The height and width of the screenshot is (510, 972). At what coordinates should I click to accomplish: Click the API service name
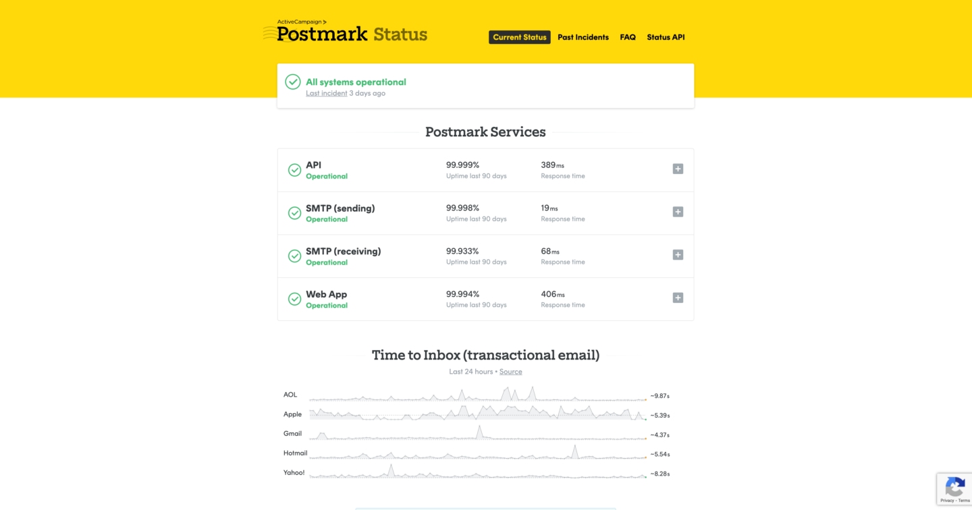tap(313, 165)
